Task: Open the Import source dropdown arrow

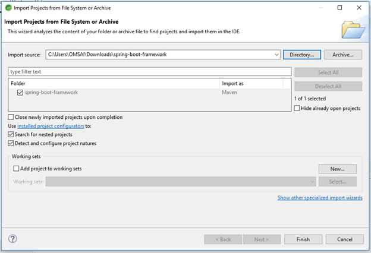Action: 277,55
